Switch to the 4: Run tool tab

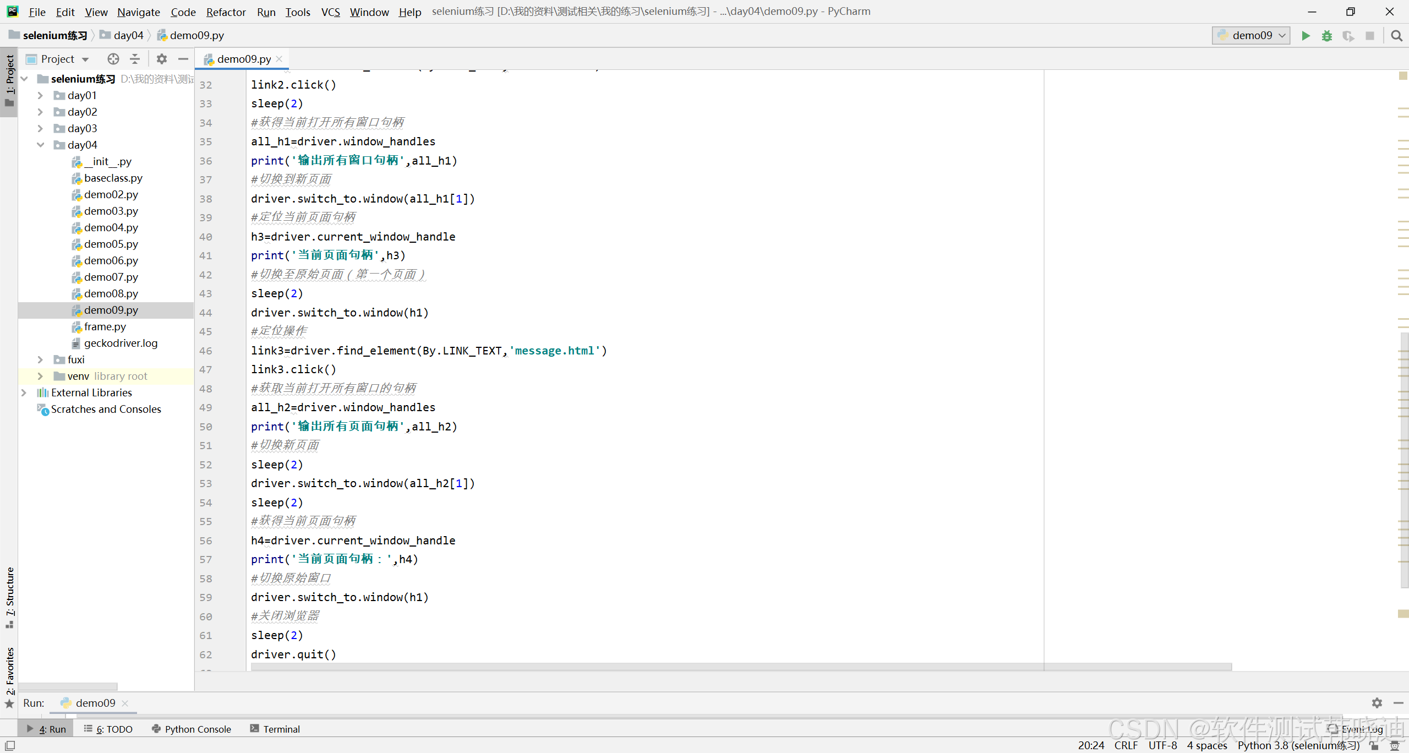pyautogui.click(x=46, y=729)
